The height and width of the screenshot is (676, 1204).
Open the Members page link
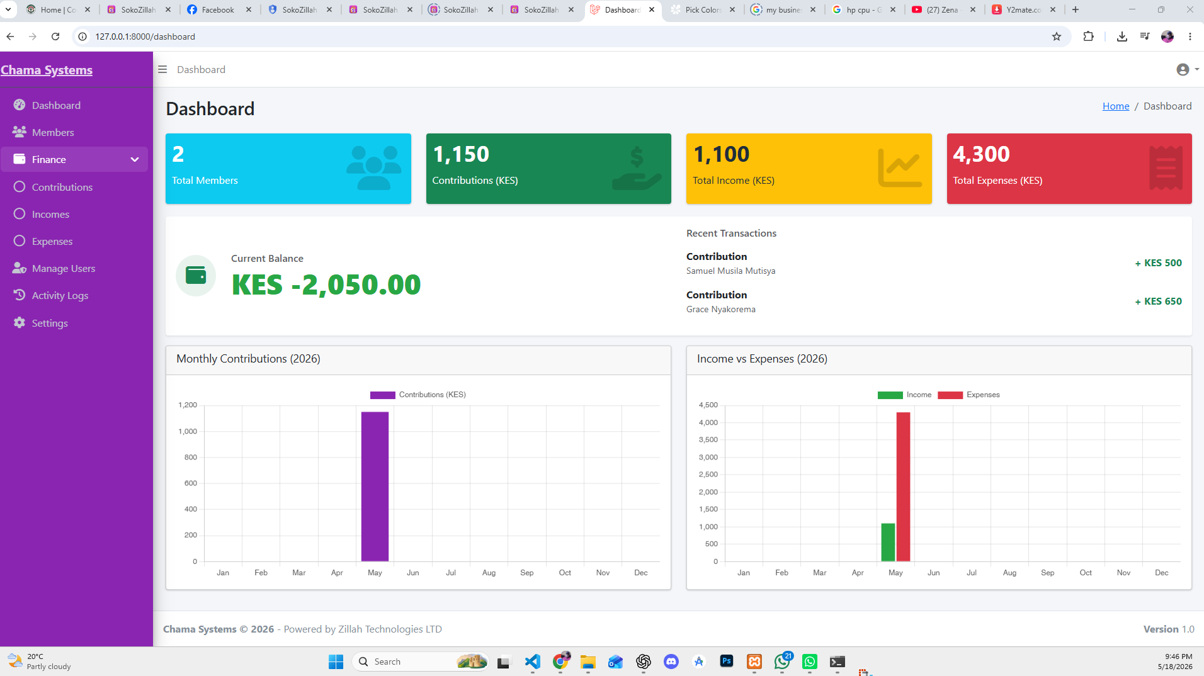(x=53, y=132)
